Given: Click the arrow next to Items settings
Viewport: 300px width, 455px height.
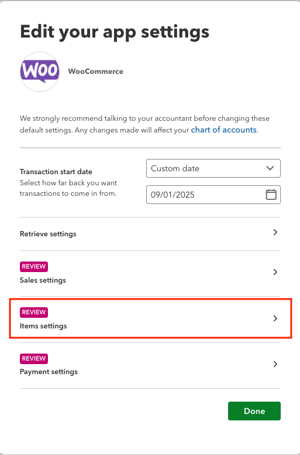Looking at the screenshot, I should tap(275, 318).
